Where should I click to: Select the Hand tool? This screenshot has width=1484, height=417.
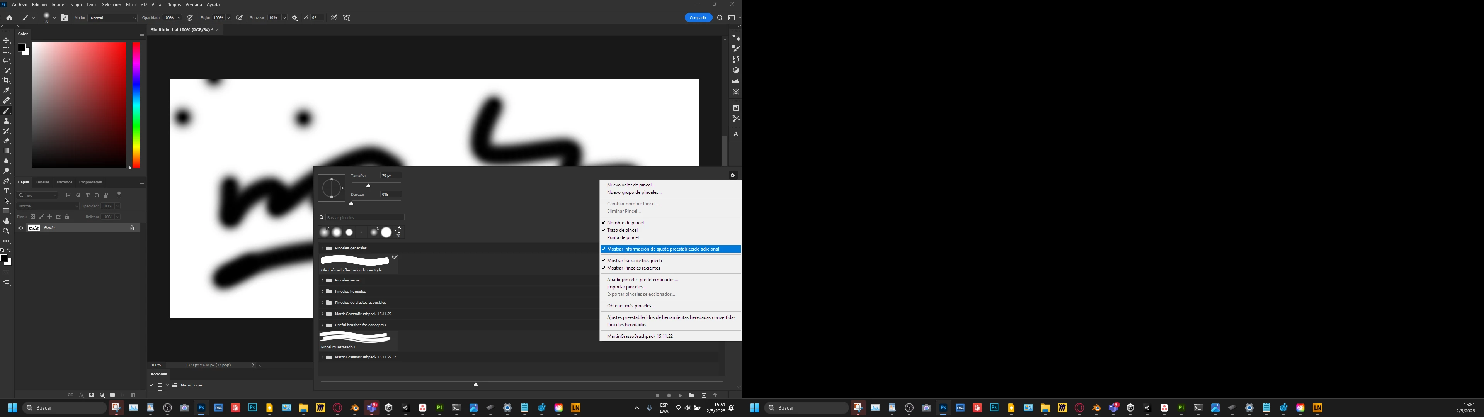click(6, 221)
